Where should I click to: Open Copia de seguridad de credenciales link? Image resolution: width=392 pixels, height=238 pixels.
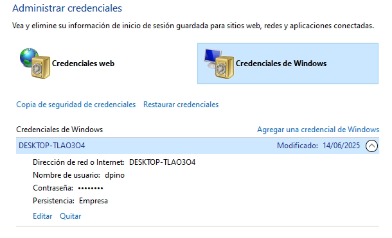point(76,105)
